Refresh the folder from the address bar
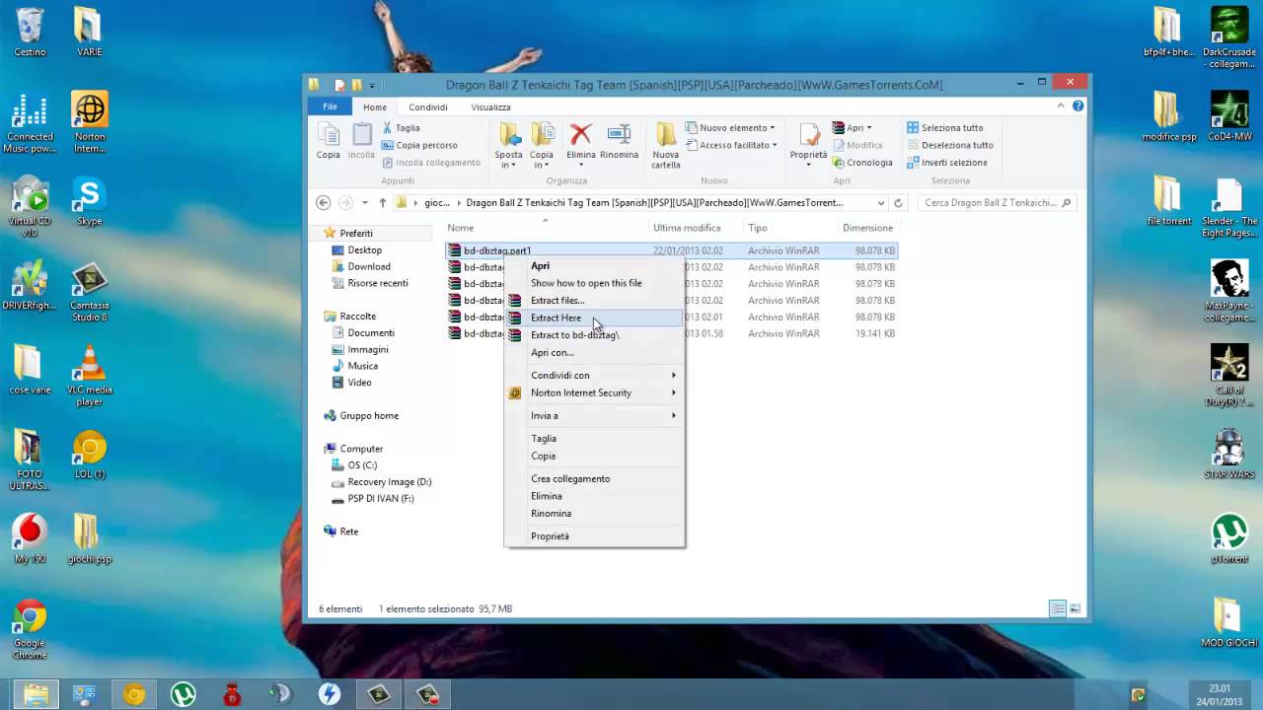Viewport: 1263px width, 710px height. [x=898, y=203]
